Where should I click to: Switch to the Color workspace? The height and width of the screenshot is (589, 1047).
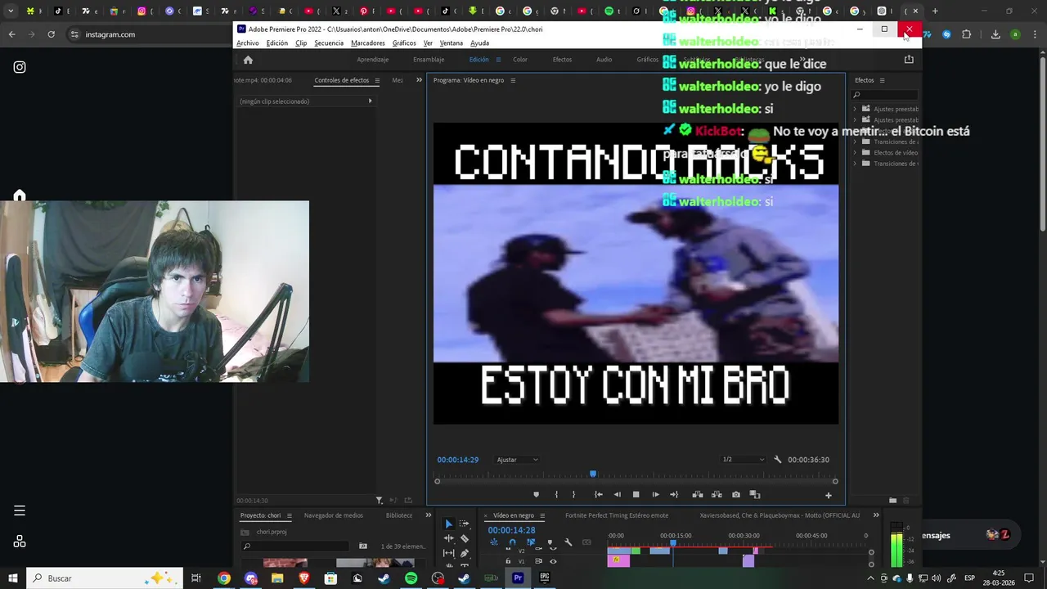coord(520,60)
